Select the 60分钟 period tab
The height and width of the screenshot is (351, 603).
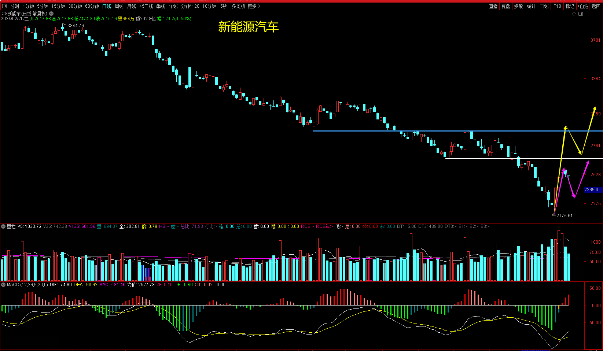click(x=92, y=6)
